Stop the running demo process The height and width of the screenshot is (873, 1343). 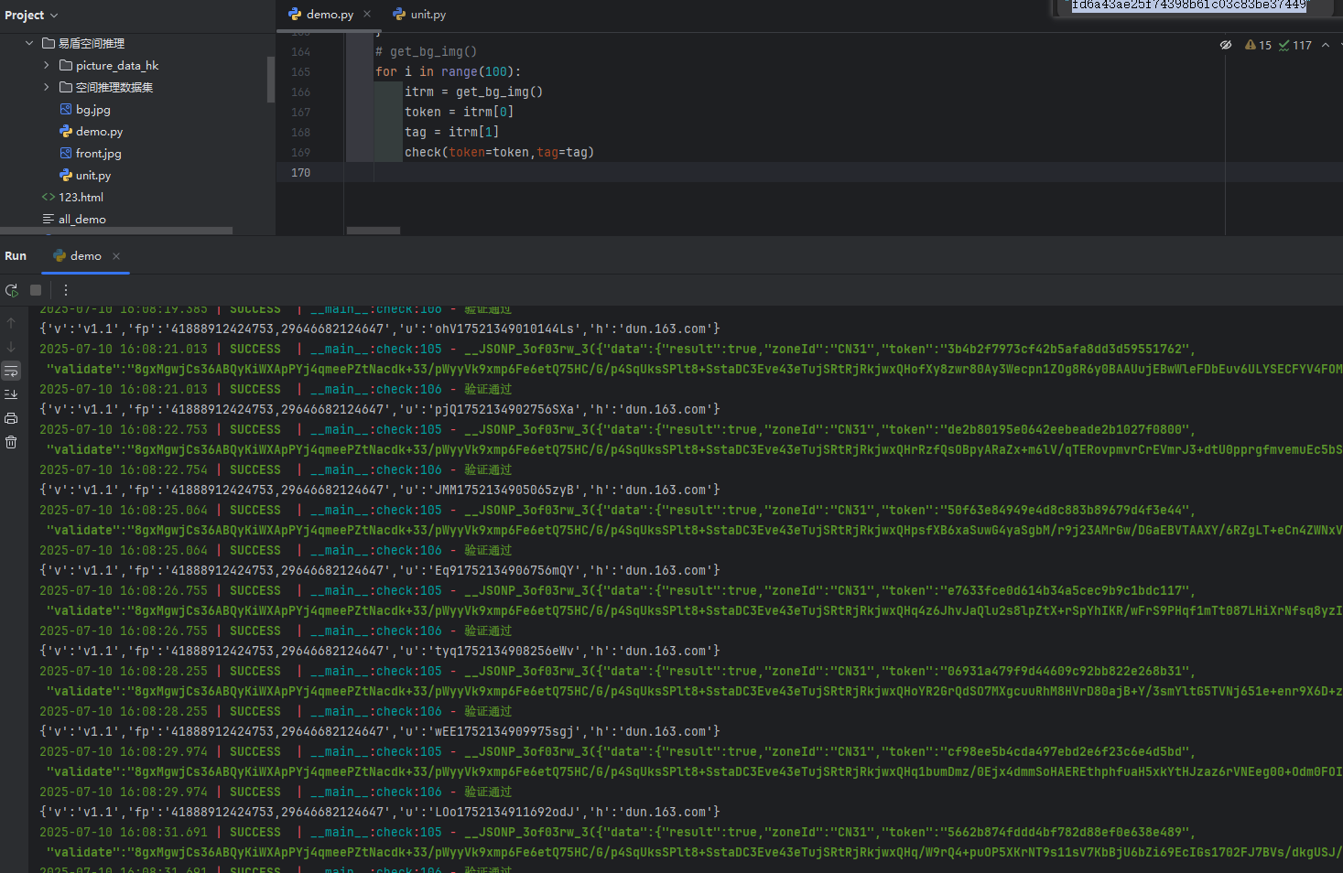tap(36, 290)
